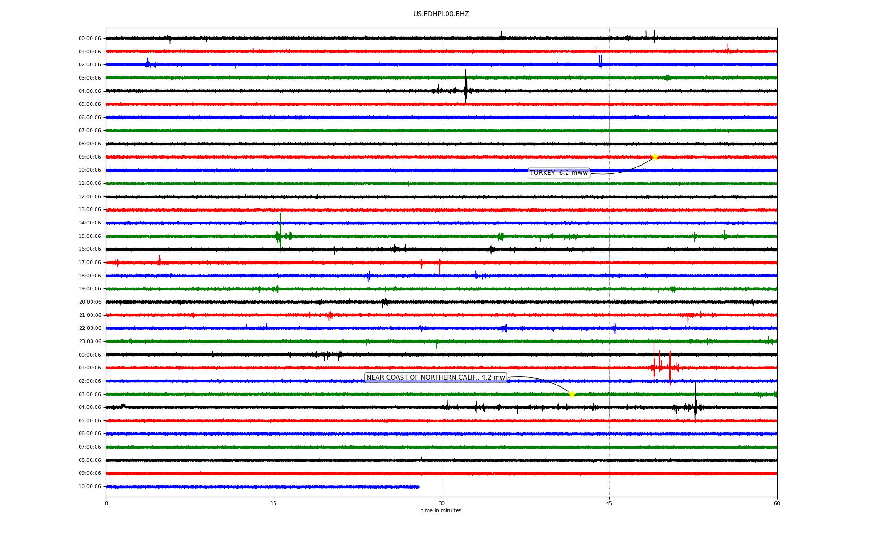
Task: Select the TURKEY, 6.2 mww annotation label
Action: point(559,173)
